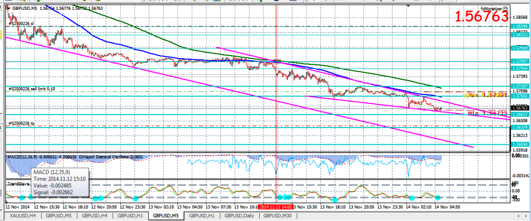Open GBPUSD,H1 tab left of GBPUSD,Daily

pyautogui.click(x=202, y=216)
